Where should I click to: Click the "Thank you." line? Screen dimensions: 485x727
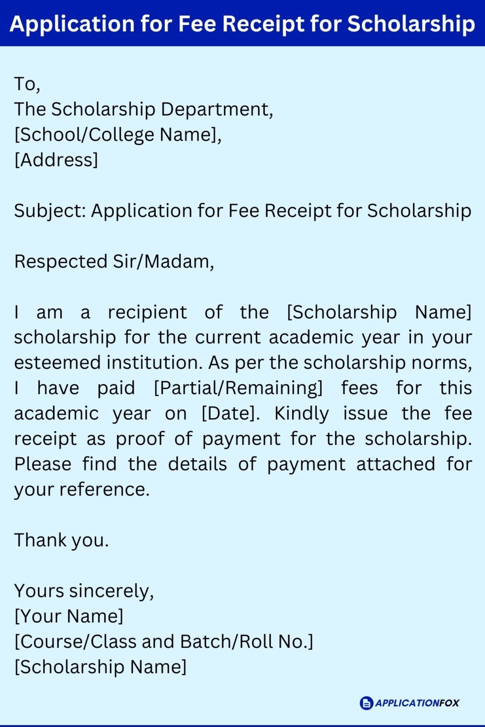click(x=62, y=540)
